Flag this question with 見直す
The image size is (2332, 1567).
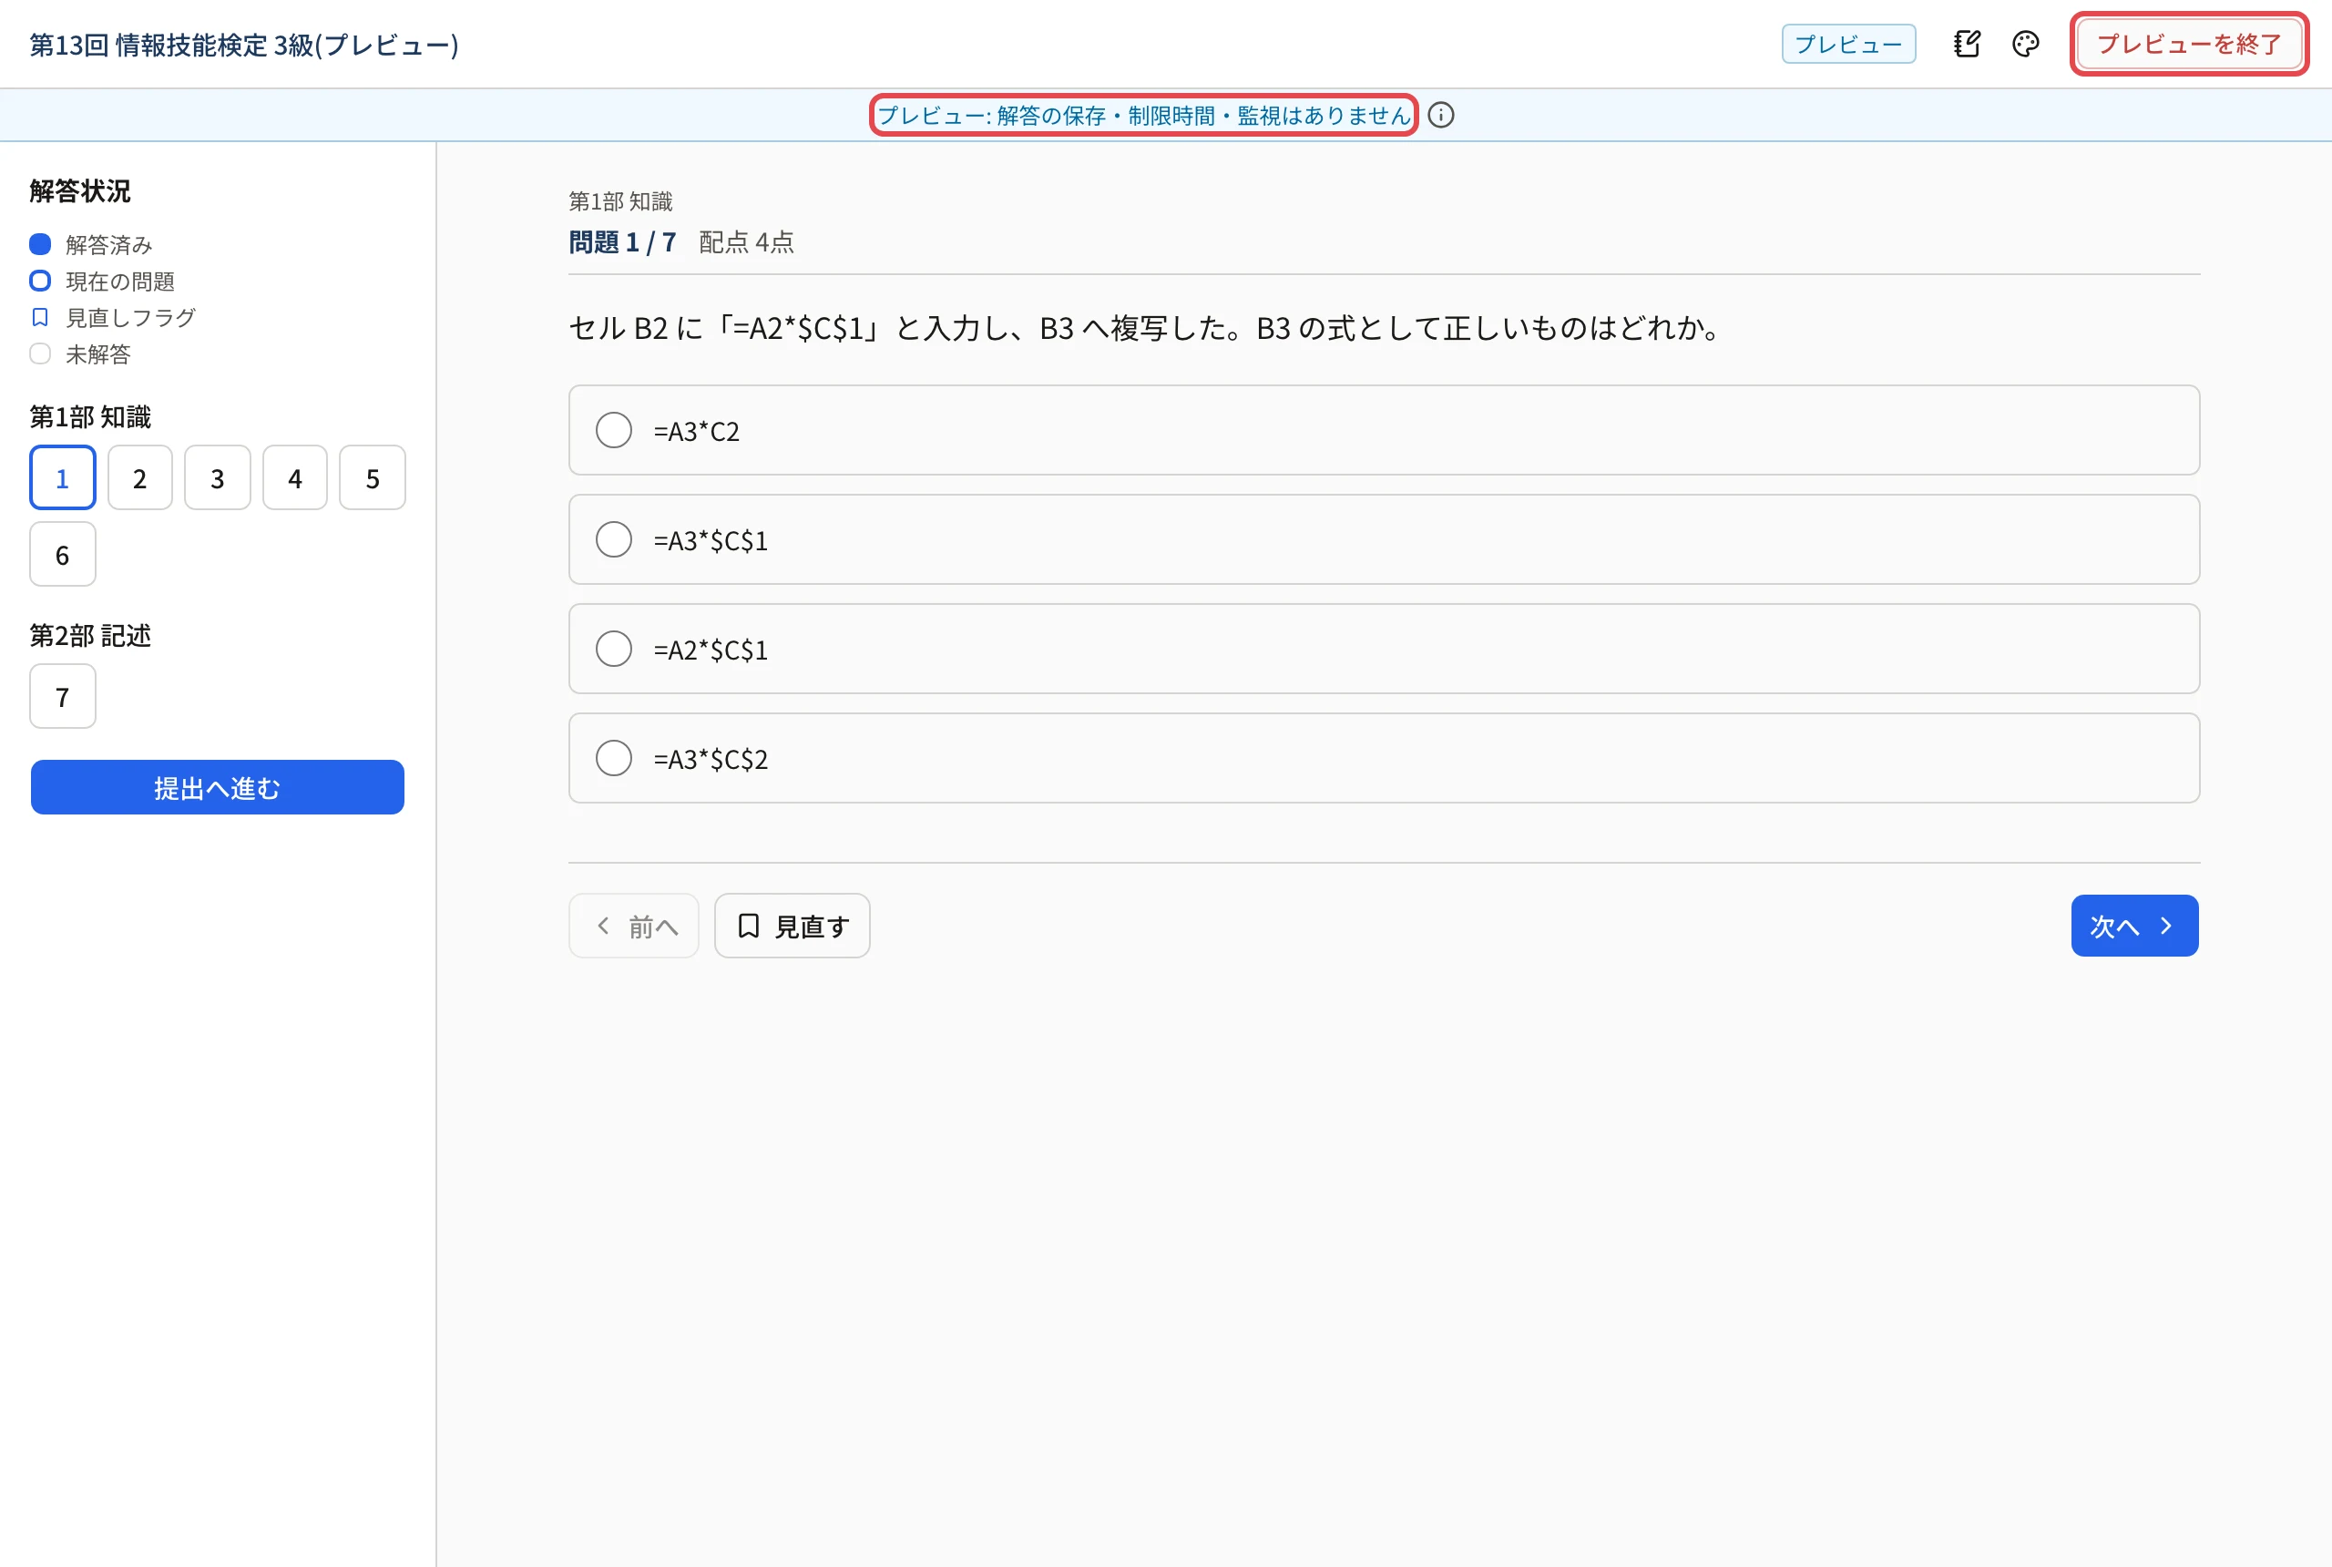coord(793,926)
